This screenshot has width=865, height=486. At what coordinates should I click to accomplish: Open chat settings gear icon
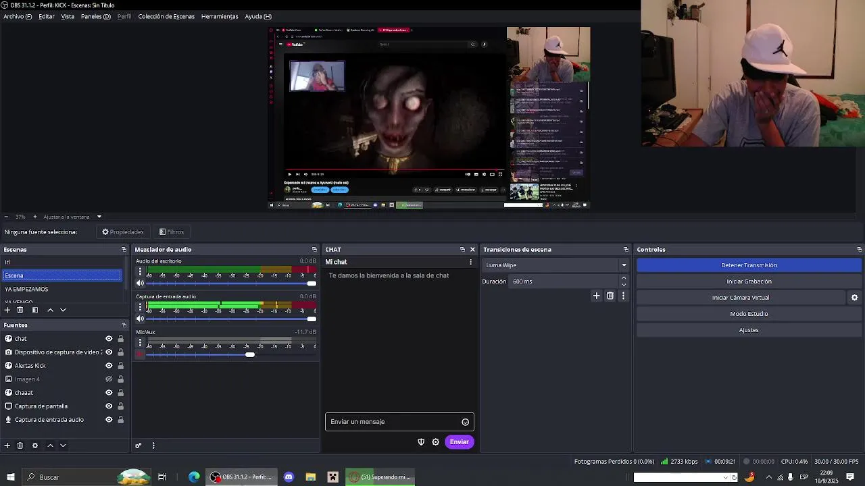point(436,442)
